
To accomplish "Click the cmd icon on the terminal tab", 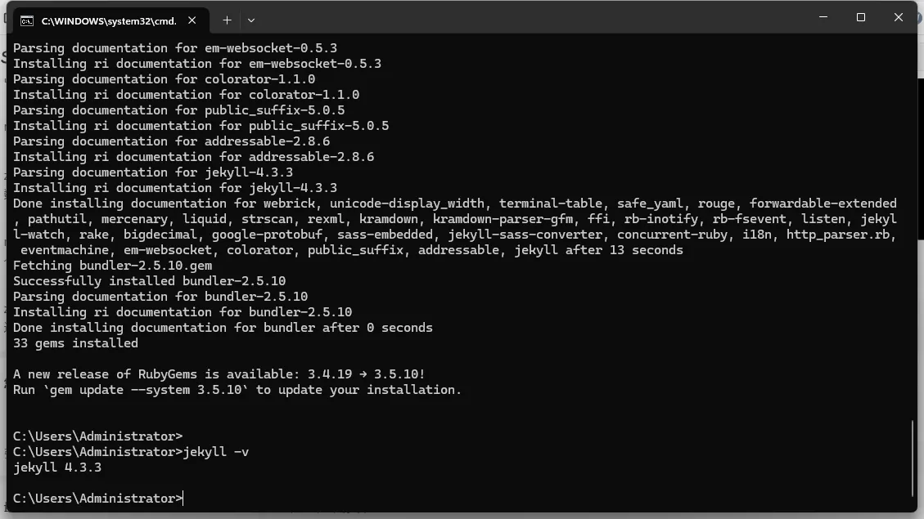I will (x=27, y=20).
